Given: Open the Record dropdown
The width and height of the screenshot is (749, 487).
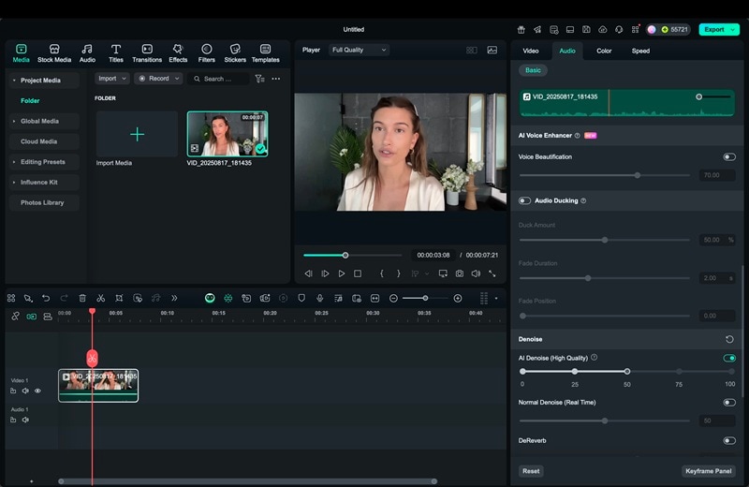Looking at the screenshot, I should tap(158, 79).
